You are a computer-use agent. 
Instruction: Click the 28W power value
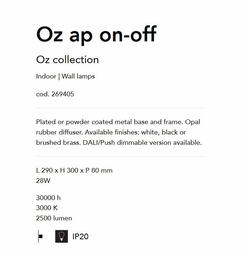coord(43,181)
